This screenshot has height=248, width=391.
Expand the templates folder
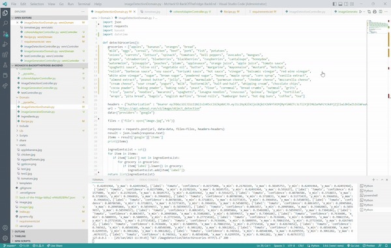(x=50, y=184)
